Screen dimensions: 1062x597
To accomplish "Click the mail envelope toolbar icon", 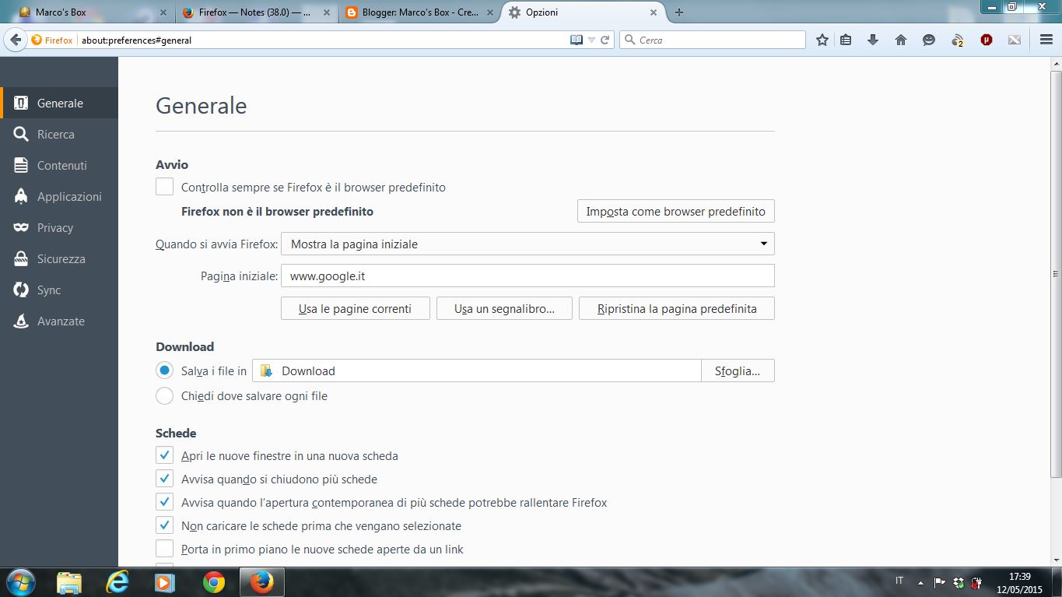I will [x=1015, y=40].
